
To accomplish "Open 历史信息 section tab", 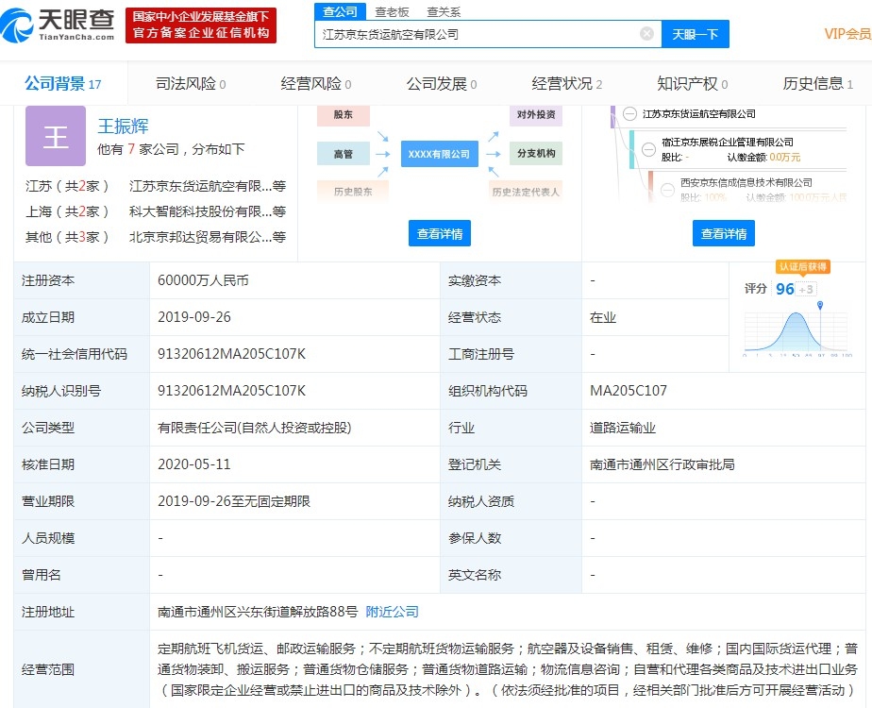I will [817, 83].
